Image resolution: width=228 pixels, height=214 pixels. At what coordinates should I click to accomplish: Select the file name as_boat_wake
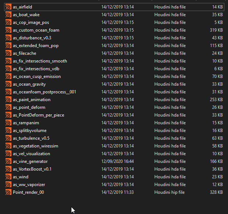(26, 15)
